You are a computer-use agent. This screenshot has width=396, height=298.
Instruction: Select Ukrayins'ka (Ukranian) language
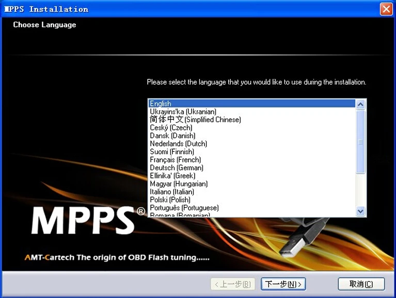pyautogui.click(x=252, y=111)
